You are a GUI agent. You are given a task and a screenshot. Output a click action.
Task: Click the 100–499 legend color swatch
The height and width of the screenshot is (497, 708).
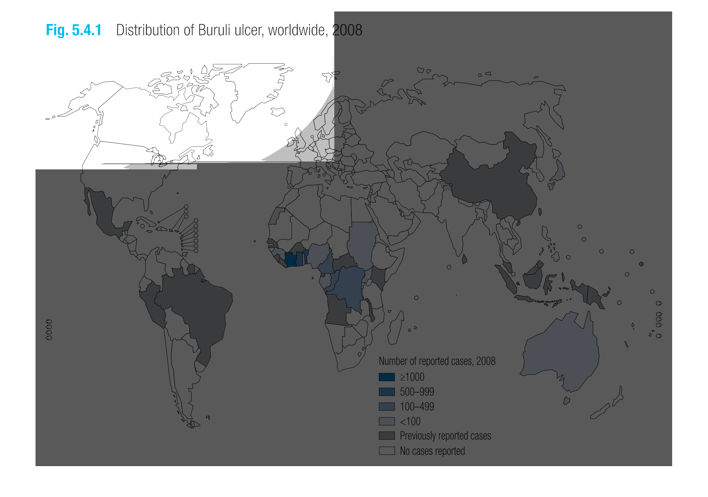pyautogui.click(x=387, y=406)
